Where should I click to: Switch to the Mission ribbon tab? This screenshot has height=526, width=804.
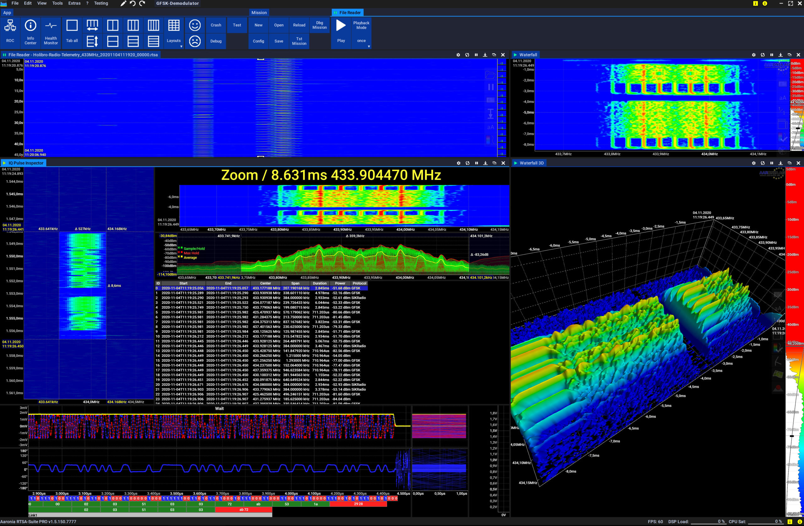tap(259, 13)
